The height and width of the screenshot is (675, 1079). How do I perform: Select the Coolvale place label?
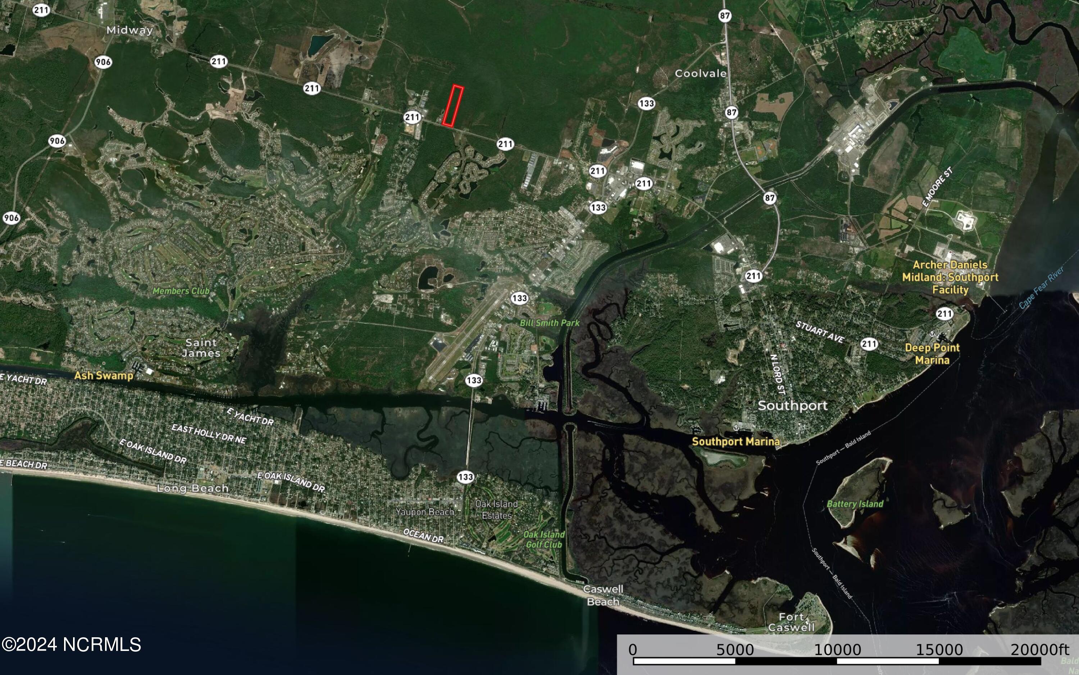(700, 74)
